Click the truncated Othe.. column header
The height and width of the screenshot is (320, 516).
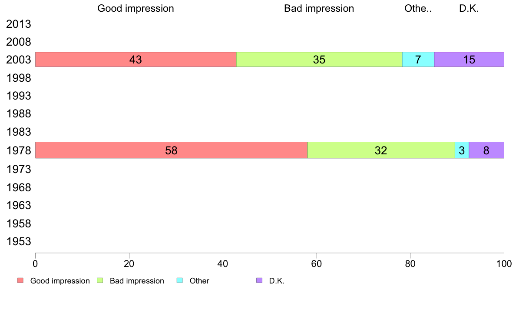418,8
